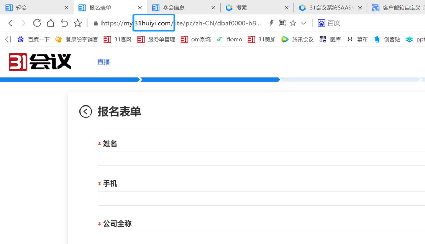Viewport: 425px width, 244px height.
Task: Open the 腾讯会议 bookmark
Action: coord(298,39)
